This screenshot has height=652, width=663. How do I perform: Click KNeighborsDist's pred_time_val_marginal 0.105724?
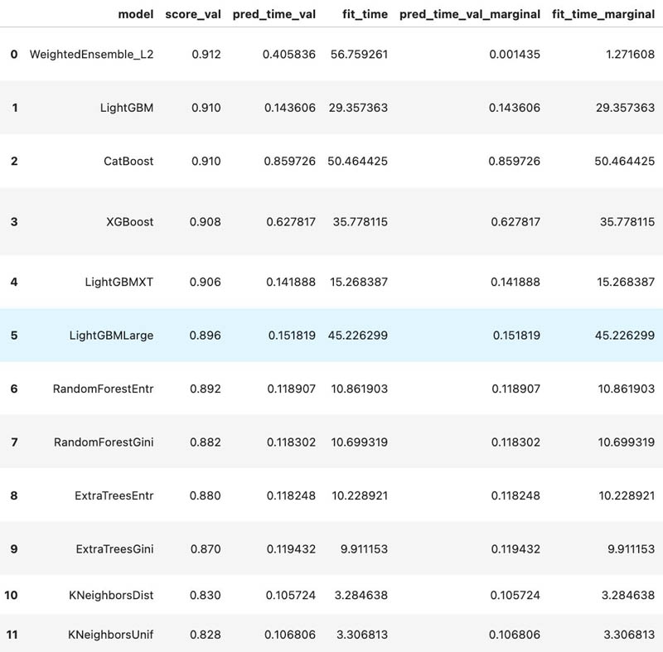515,595
